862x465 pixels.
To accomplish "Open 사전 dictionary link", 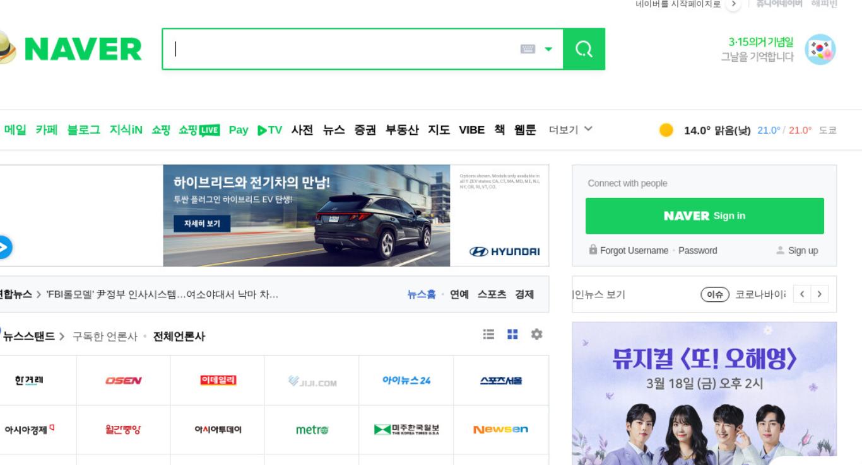I will (x=302, y=130).
